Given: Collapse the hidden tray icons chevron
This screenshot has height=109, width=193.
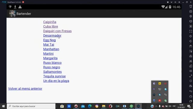Looking at the screenshot, I should tap(156, 106).
